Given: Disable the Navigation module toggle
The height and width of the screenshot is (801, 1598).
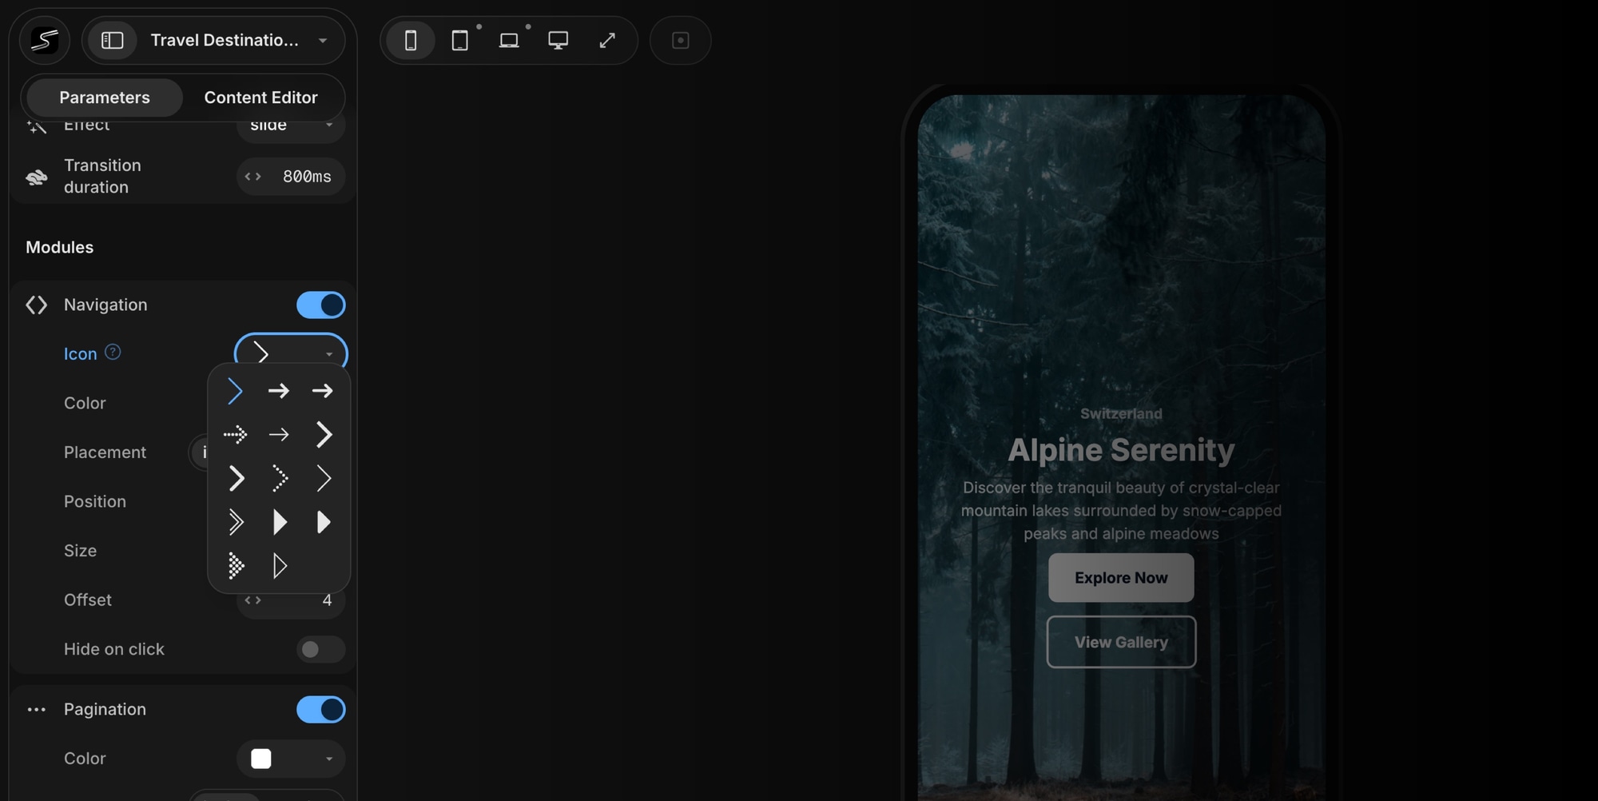Looking at the screenshot, I should (320, 305).
